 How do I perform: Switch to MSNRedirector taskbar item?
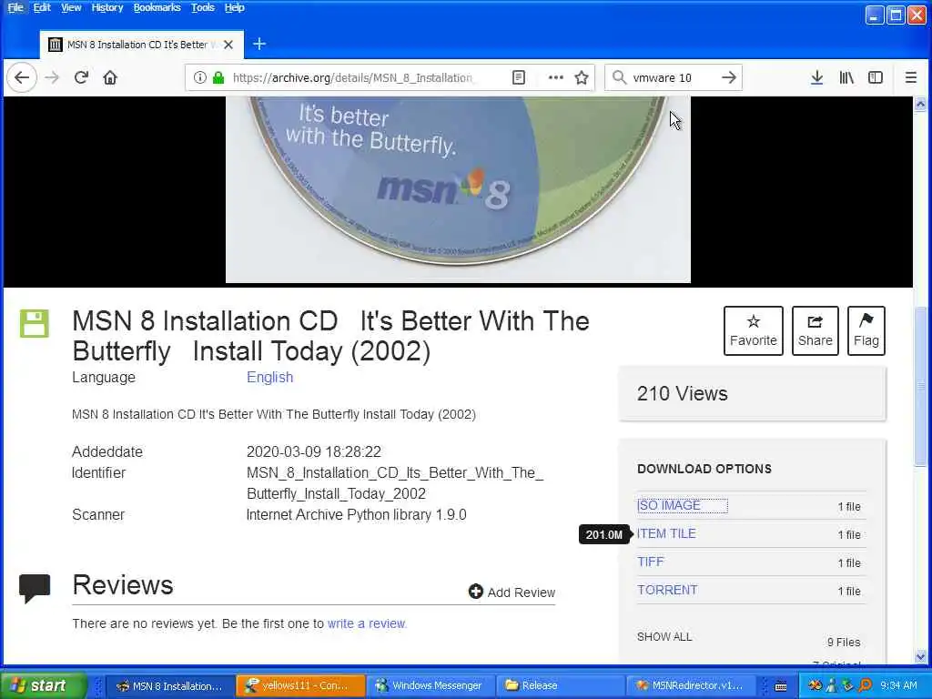tap(690, 685)
